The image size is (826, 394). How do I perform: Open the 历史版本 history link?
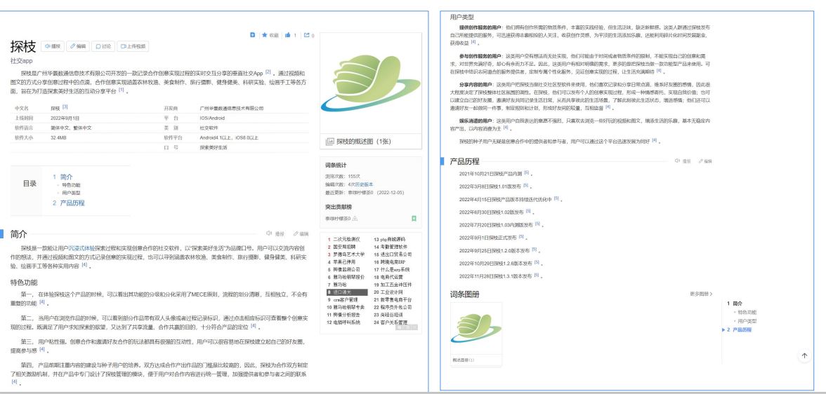[x=364, y=184]
